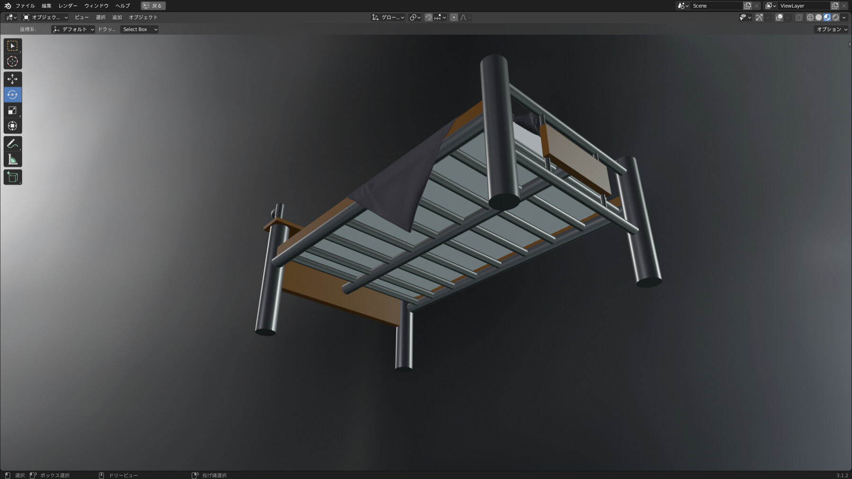This screenshot has width=852, height=479.
Task: Open the editor type selector dropdown
Action: coord(9,17)
